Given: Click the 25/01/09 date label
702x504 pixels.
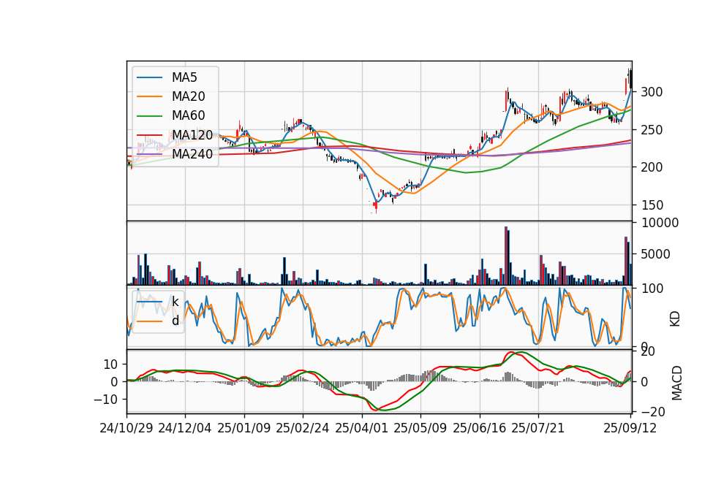Looking at the screenshot, I should click(x=244, y=428).
